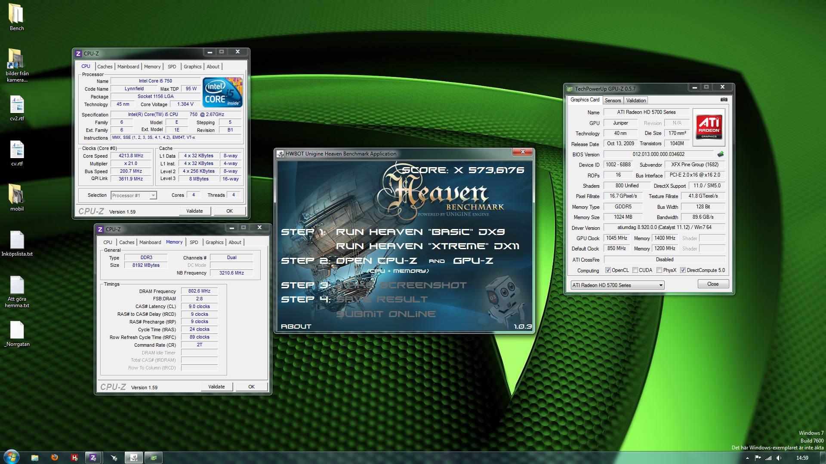The image size is (826, 464).
Task: Click the Take Screenshot step
Action: (401, 285)
